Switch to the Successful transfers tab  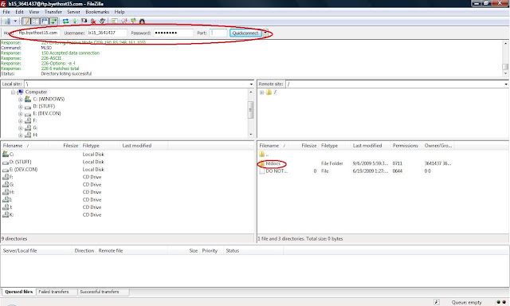click(100, 292)
